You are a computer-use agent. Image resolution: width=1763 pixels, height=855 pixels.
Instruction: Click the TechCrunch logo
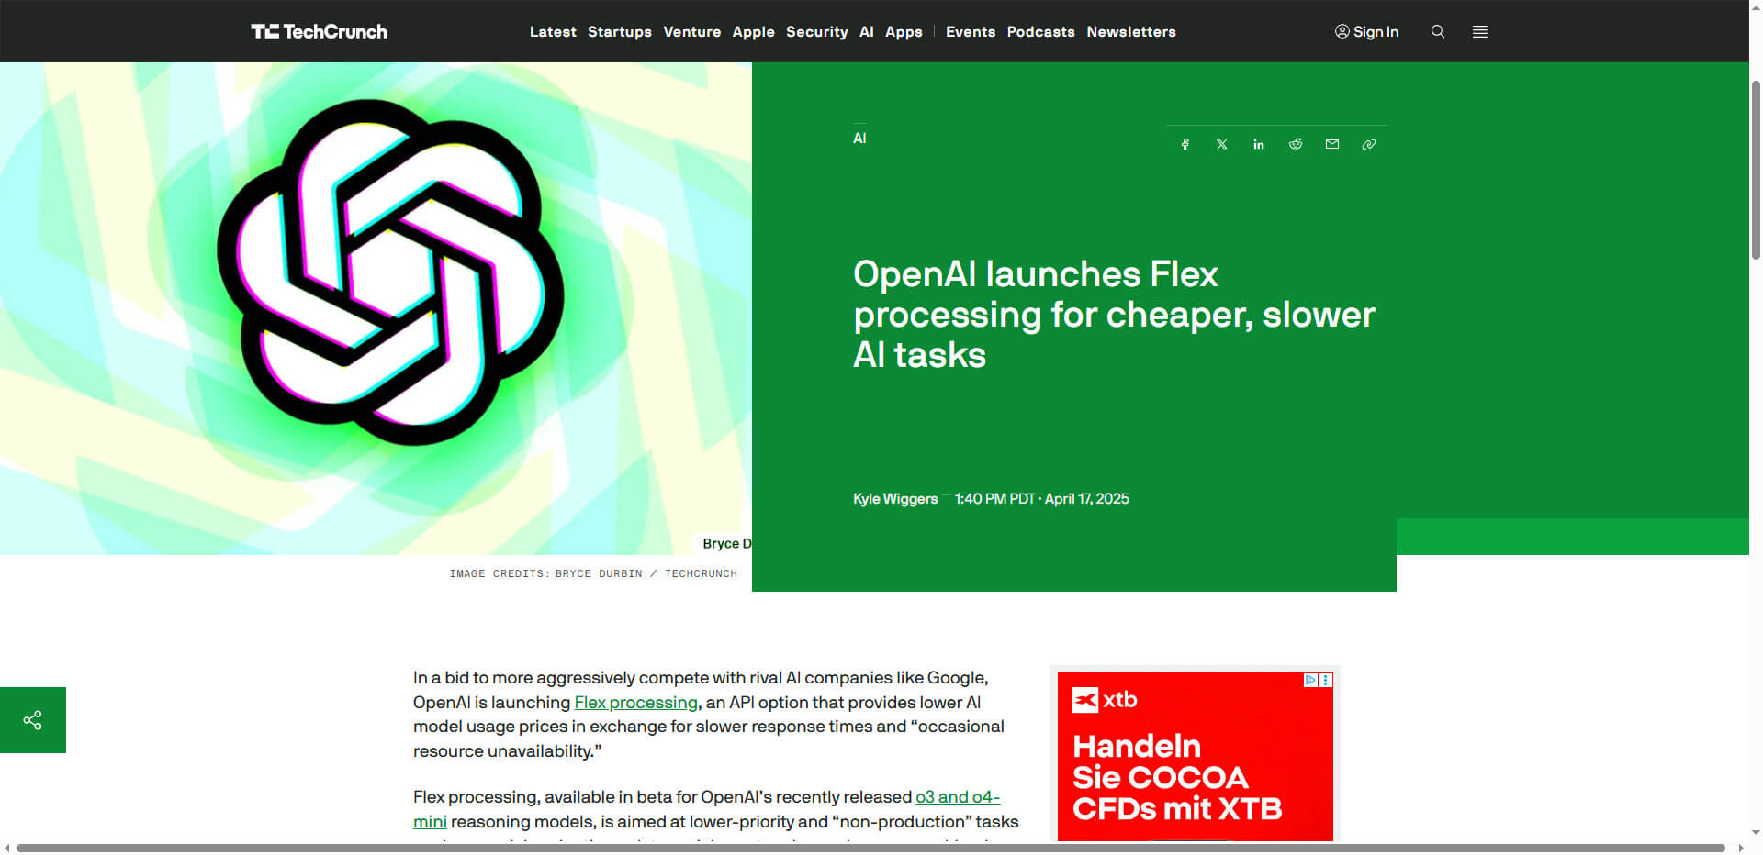click(319, 31)
